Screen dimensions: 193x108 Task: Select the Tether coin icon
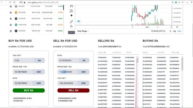[x=16, y=25]
